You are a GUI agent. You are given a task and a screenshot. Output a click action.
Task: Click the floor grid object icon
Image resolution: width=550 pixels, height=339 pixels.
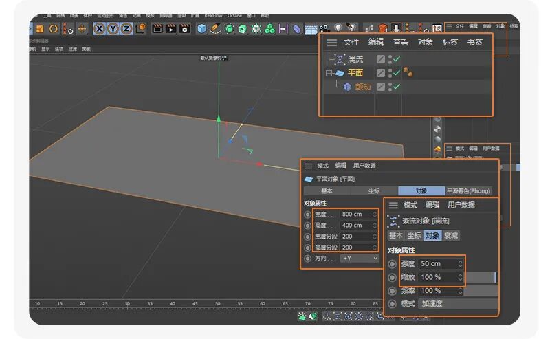tap(311, 30)
